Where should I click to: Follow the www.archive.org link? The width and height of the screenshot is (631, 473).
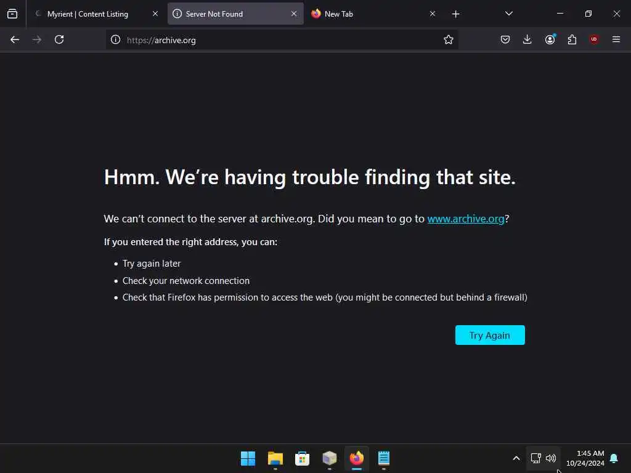[x=466, y=219]
